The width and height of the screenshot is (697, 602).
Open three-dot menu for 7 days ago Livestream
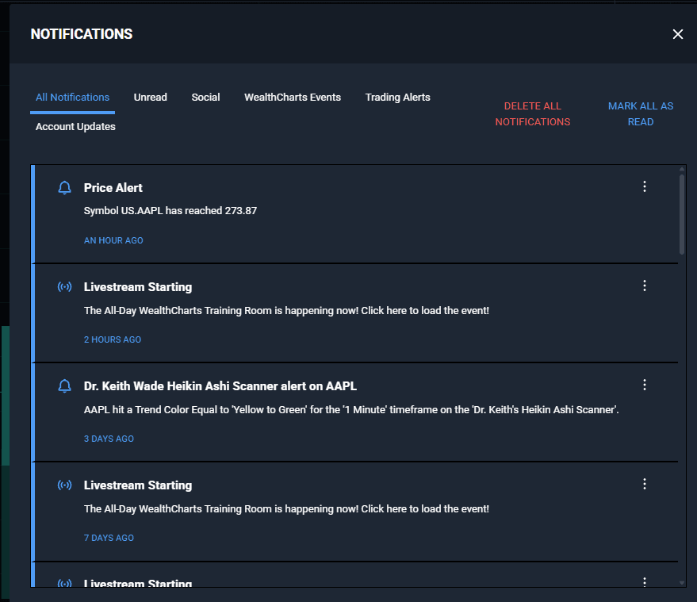tap(645, 484)
